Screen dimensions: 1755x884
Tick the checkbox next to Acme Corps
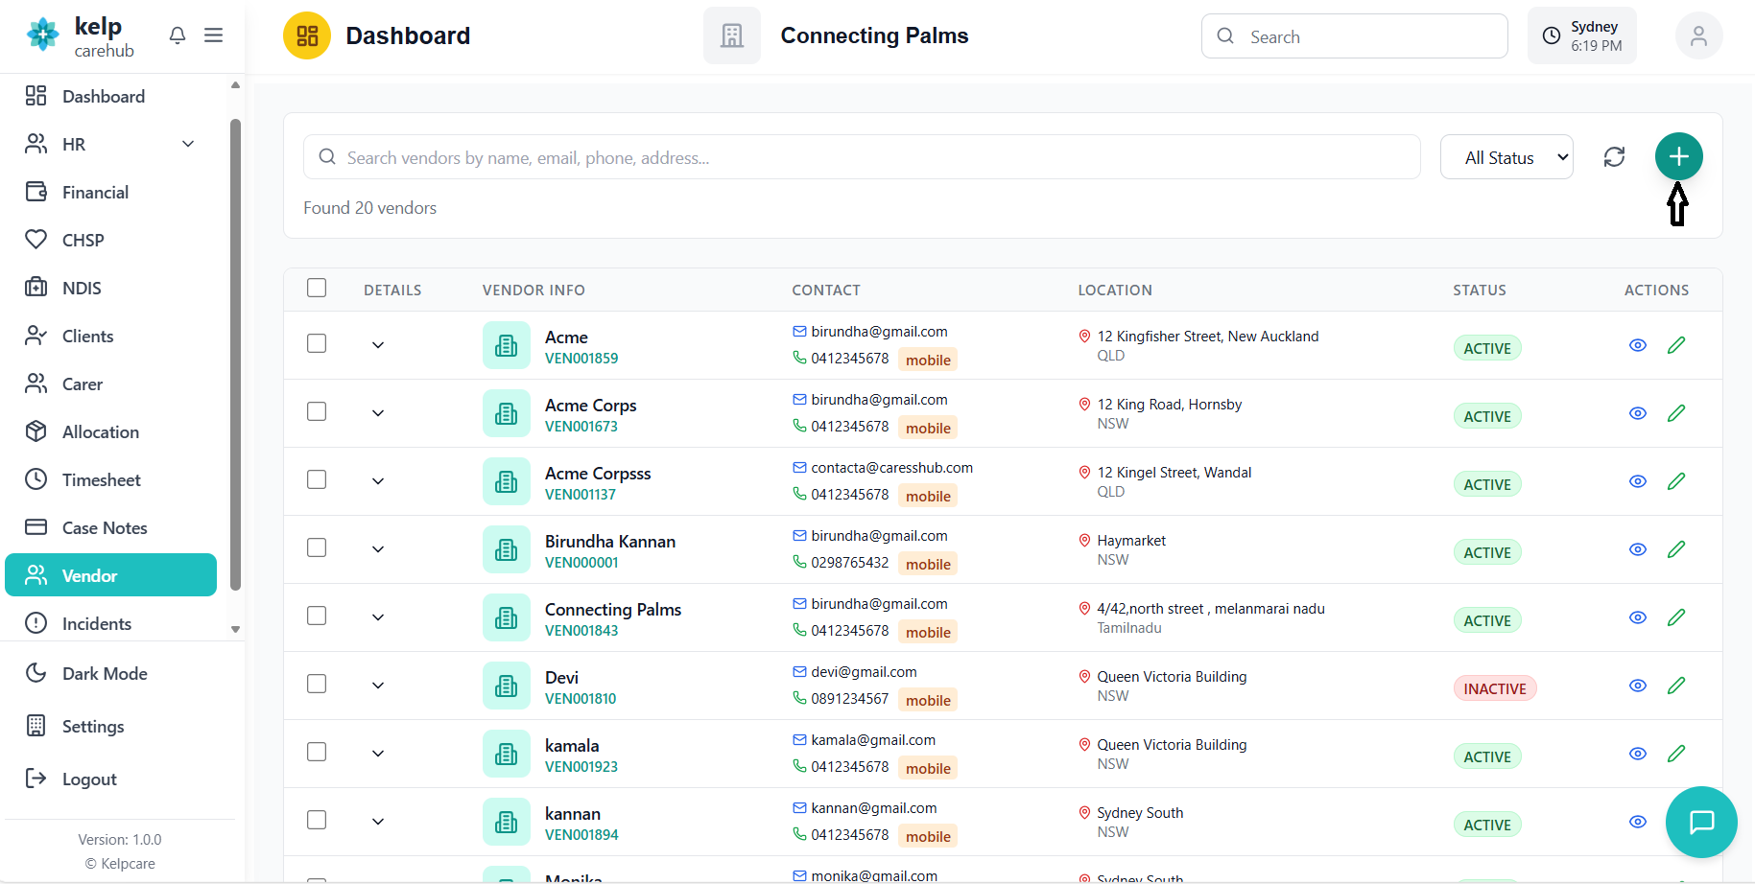(x=317, y=411)
